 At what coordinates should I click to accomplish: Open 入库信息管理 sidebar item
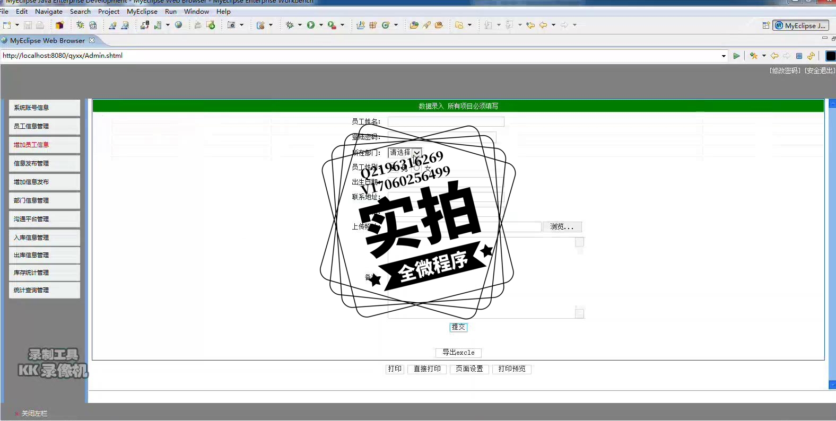pos(45,238)
